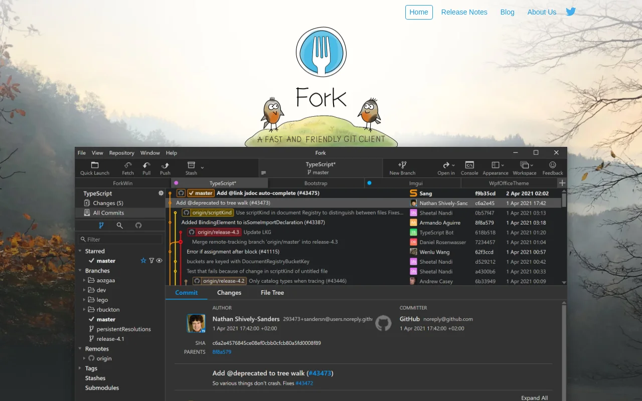
Task: Click the GitHub icon before origin/release-4.2 label
Action: 197,281
